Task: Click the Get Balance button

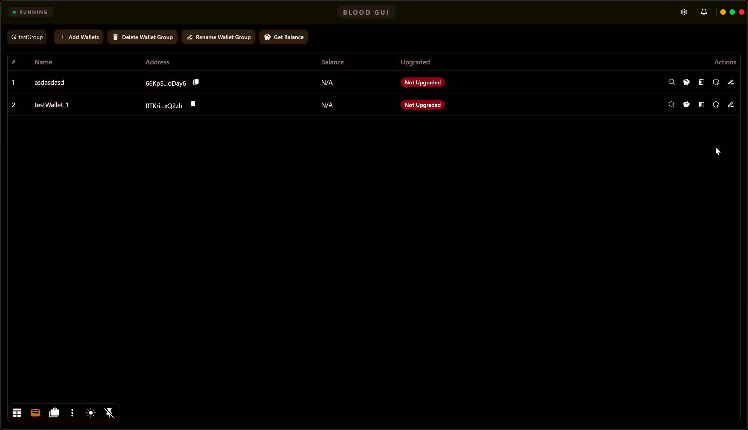Action: 284,37
